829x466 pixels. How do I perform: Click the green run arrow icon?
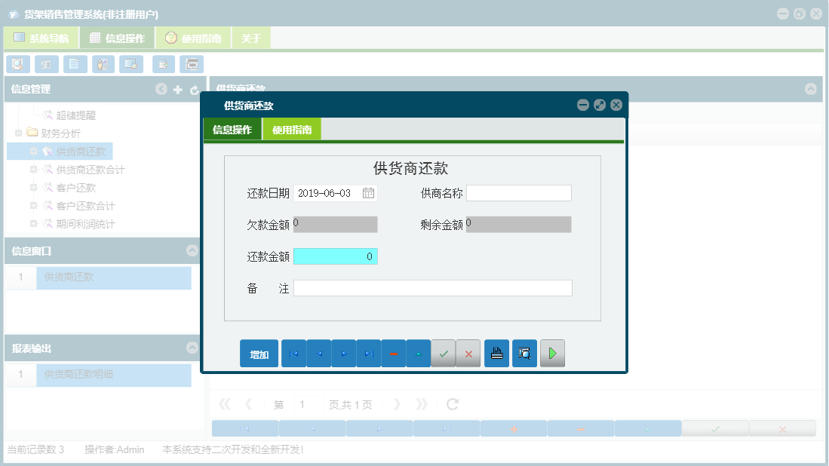pos(552,353)
